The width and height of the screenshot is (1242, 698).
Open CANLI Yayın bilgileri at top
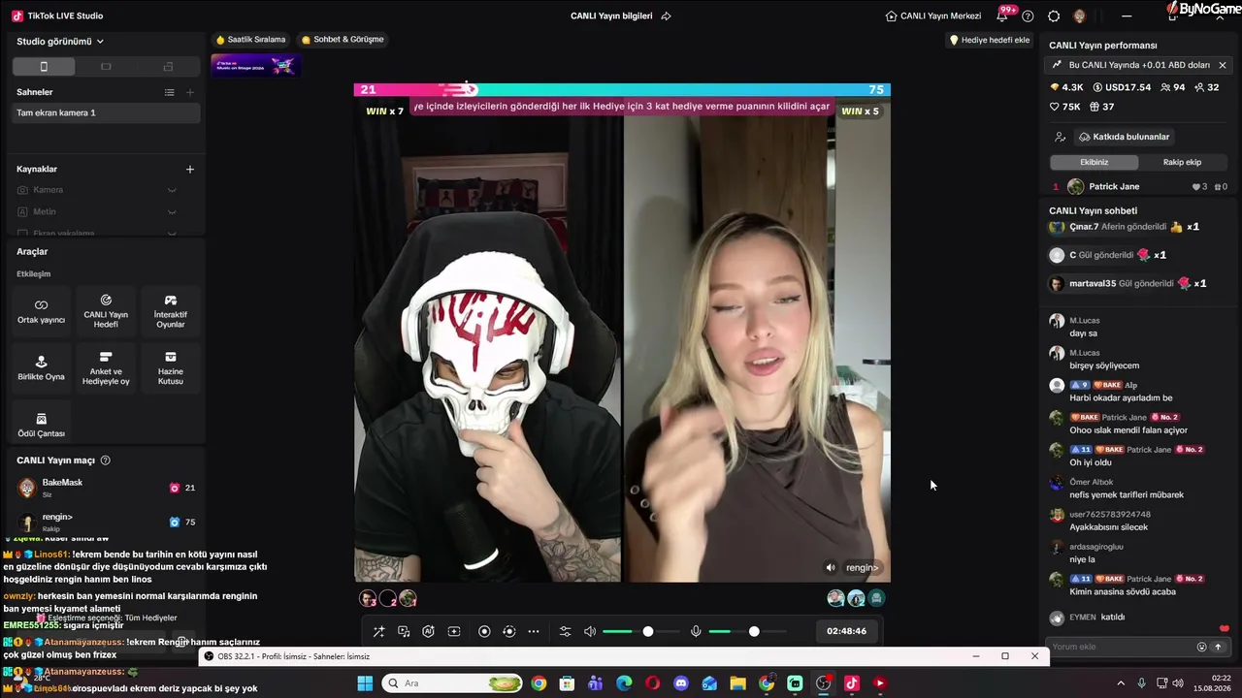[x=611, y=16]
